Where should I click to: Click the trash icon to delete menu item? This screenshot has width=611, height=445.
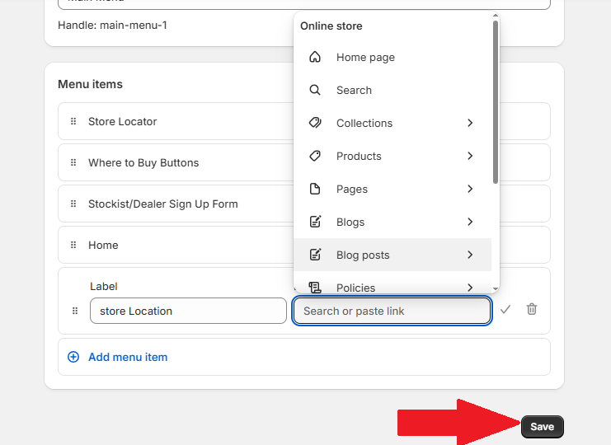pos(532,309)
